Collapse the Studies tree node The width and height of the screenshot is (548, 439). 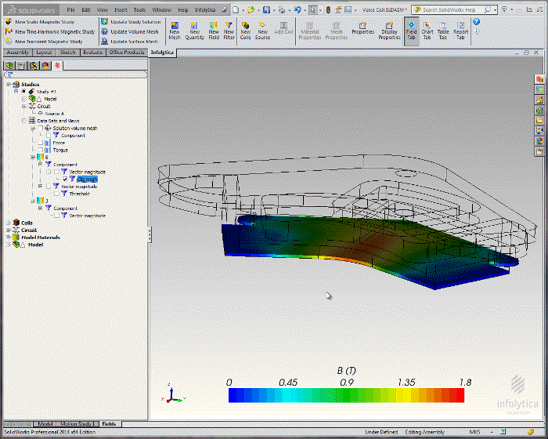(x=8, y=84)
